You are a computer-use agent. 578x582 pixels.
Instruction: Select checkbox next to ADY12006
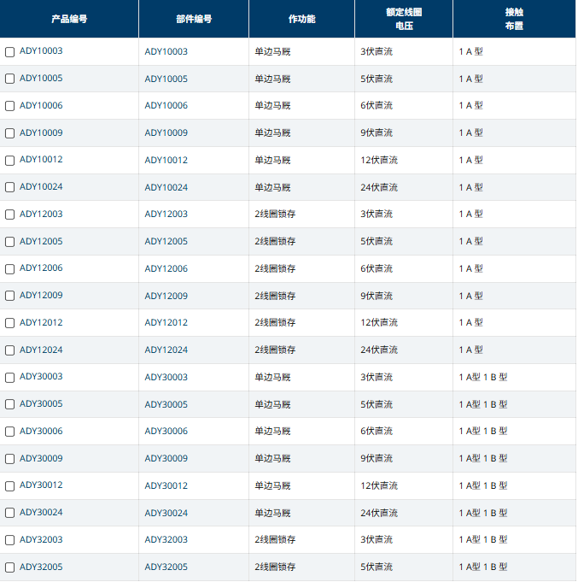tap(10, 269)
